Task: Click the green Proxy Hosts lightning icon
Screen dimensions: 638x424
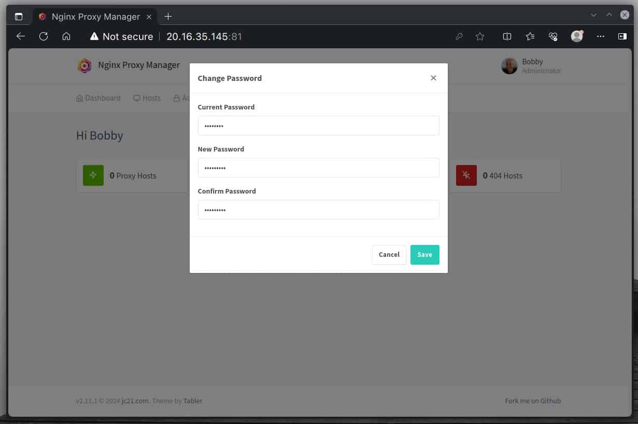Action: pyautogui.click(x=93, y=175)
